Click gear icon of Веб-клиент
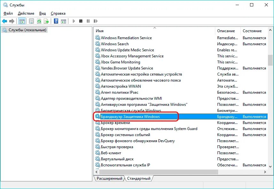274x189 pixels. click(97, 153)
